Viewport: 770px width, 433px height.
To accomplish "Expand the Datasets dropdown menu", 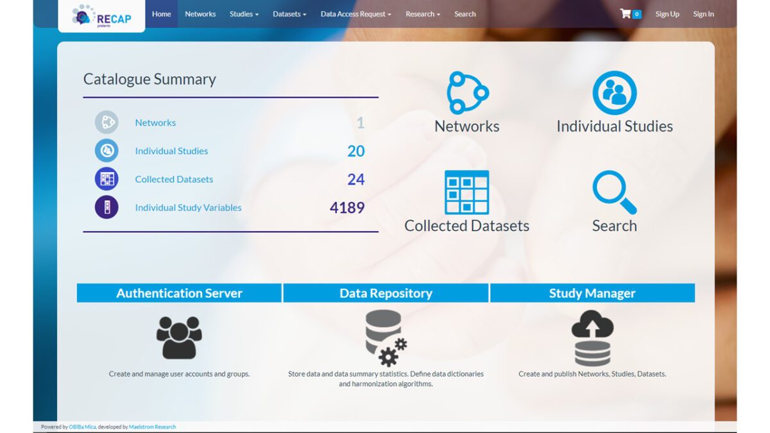I will tap(289, 14).
